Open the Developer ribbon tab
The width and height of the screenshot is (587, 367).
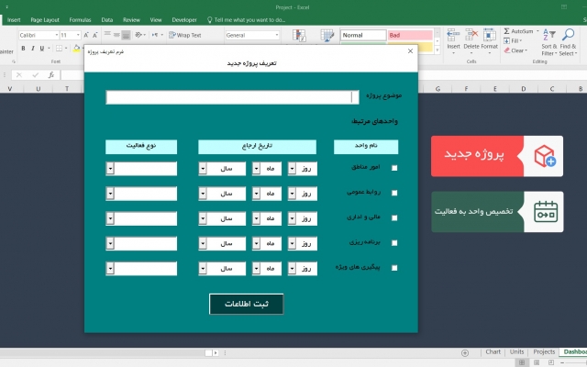click(184, 20)
